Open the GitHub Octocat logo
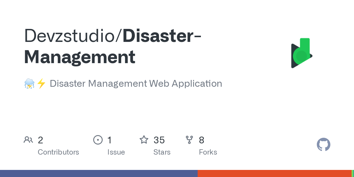Viewport: 354px width, 177px height. (x=323, y=145)
